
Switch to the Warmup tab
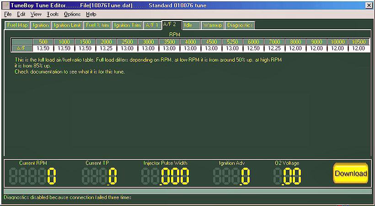pos(212,25)
